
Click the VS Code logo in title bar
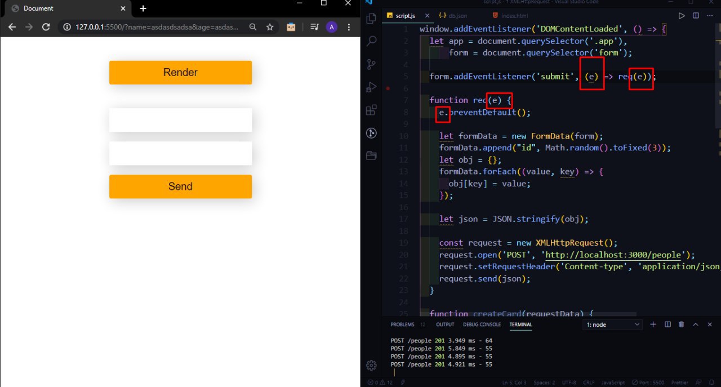[x=369, y=3]
